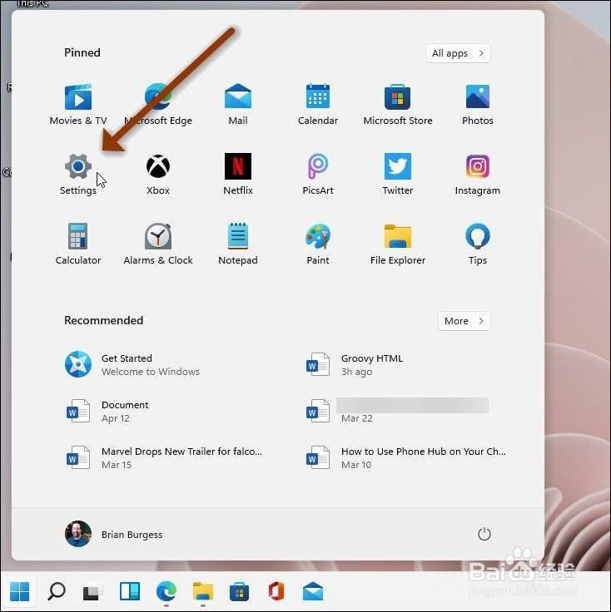The height and width of the screenshot is (612, 611).
Task: Open the Twitter app
Action: tap(398, 174)
